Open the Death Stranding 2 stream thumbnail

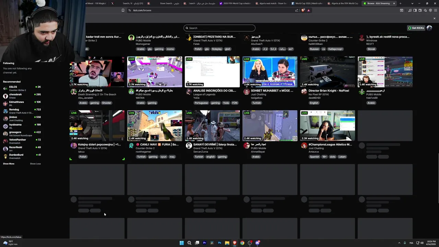[97, 72]
